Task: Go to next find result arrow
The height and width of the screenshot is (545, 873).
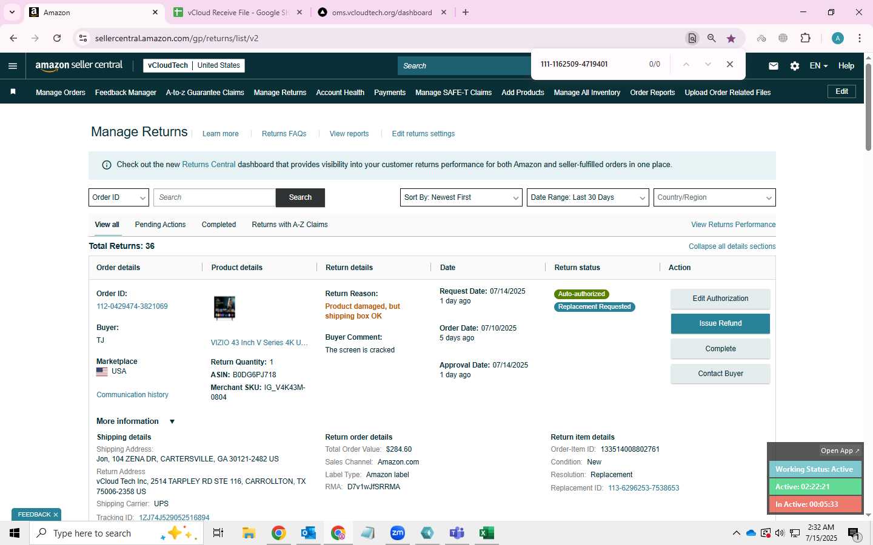Action: click(707, 64)
